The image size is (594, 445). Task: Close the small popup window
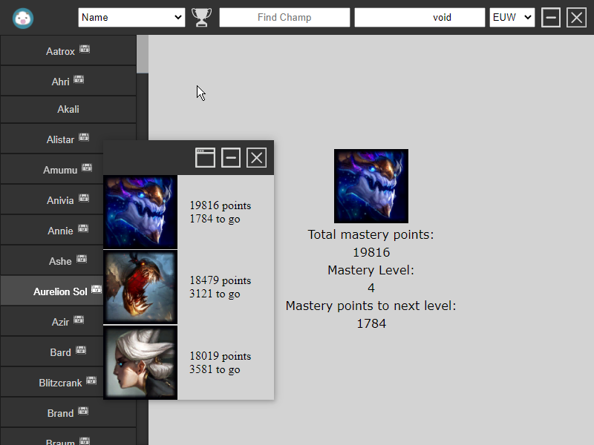point(256,157)
